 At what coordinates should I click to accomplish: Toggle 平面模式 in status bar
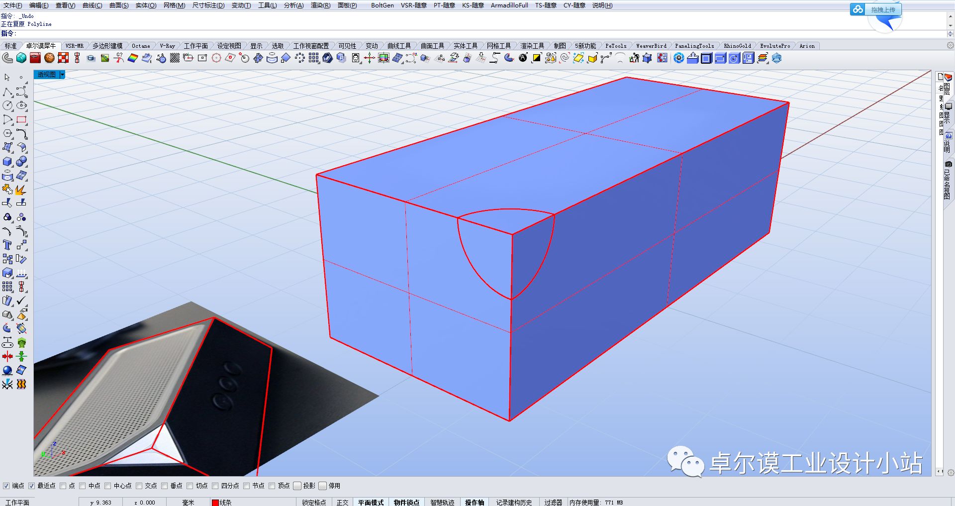click(x=371, y=502)
